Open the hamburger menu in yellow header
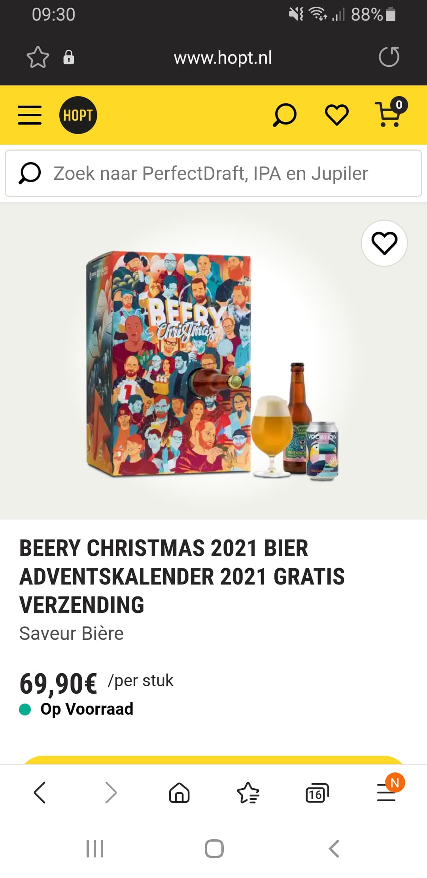This screenshot has width=427, height=878. coord(30,115)
